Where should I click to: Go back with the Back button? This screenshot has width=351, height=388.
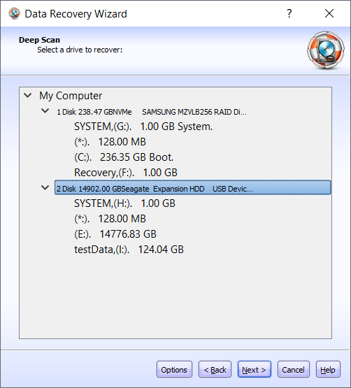[215, 369]
